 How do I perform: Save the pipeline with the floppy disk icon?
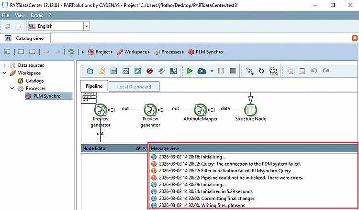pyautogui.click(x=113, y=71)
